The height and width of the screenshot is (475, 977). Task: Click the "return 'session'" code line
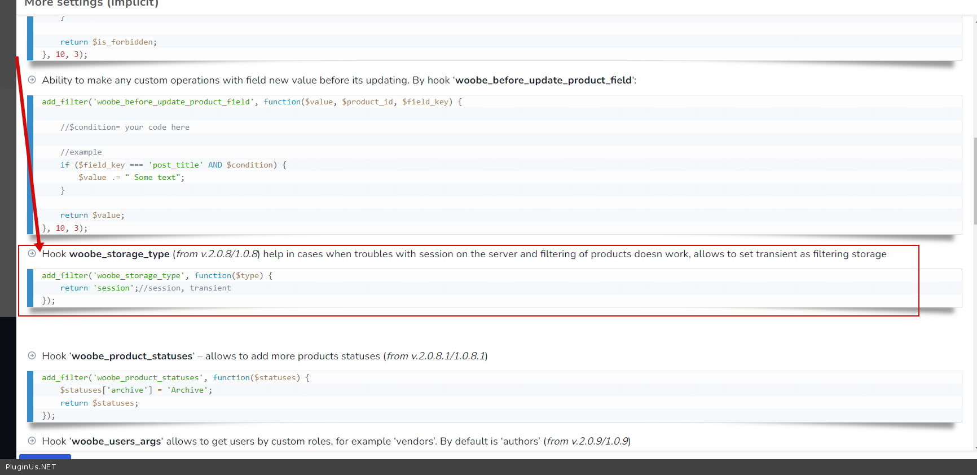[145, 288]
